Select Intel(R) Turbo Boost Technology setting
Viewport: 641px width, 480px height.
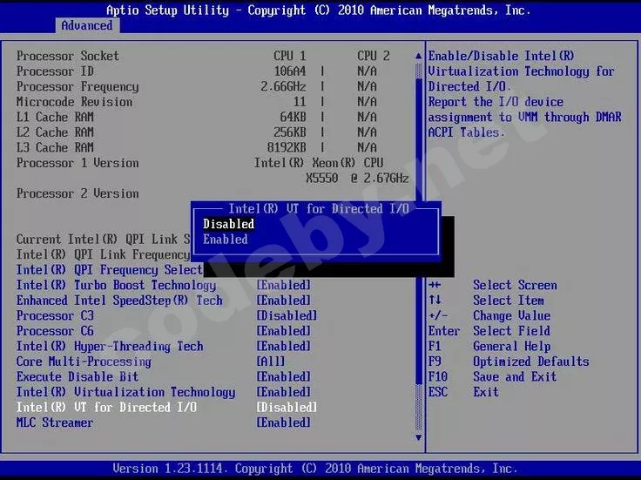pyautogui.click(x=116, y=286)
